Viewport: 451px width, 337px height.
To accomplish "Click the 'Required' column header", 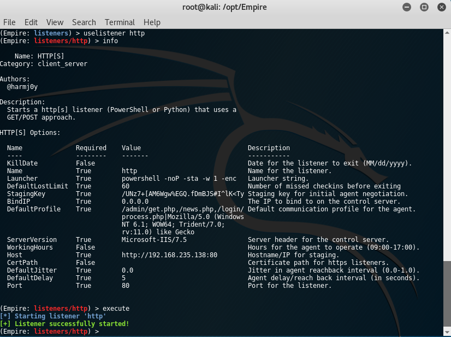I will click(x=91, y=148).
